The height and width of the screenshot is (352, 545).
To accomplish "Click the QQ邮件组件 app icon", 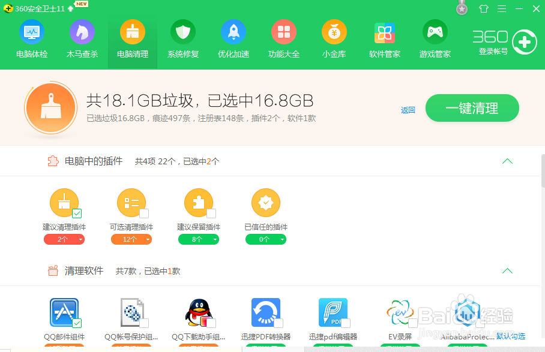I will 64,312.
